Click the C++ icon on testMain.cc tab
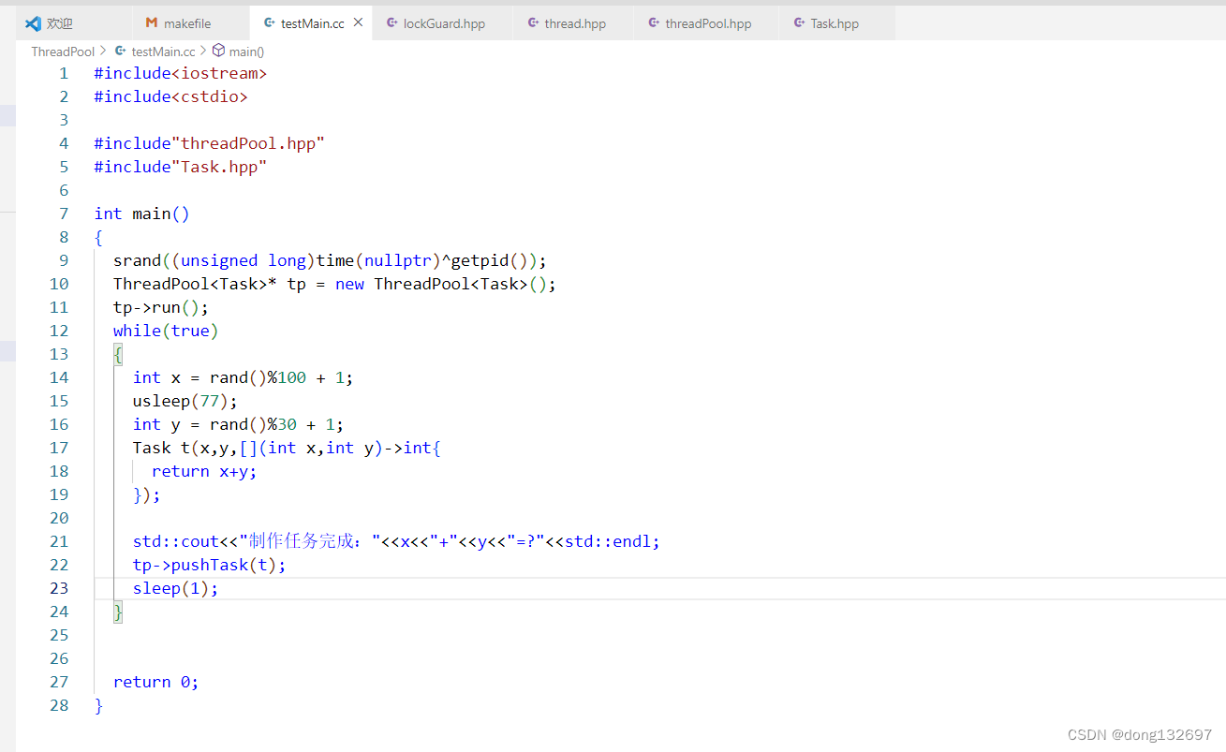Viewport: 1226px width, 752px height. [x=270, y=23]
